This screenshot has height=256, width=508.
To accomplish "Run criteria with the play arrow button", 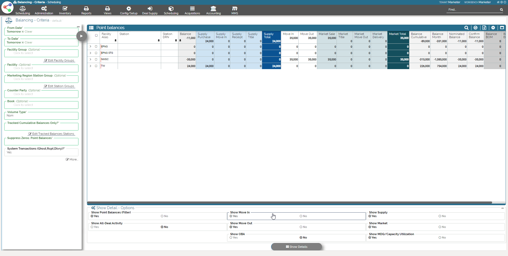I will pyautogui.click(x=81, y=36).
